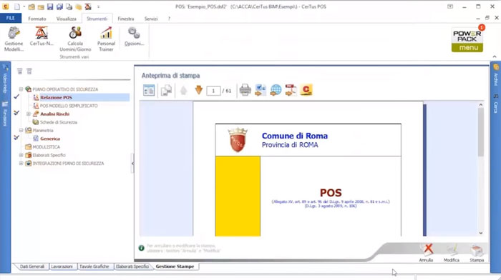Click the printer icon in preview toolbar
This screenshot has height=280, width=501.
pyautogui.click(x=245, y=90)
